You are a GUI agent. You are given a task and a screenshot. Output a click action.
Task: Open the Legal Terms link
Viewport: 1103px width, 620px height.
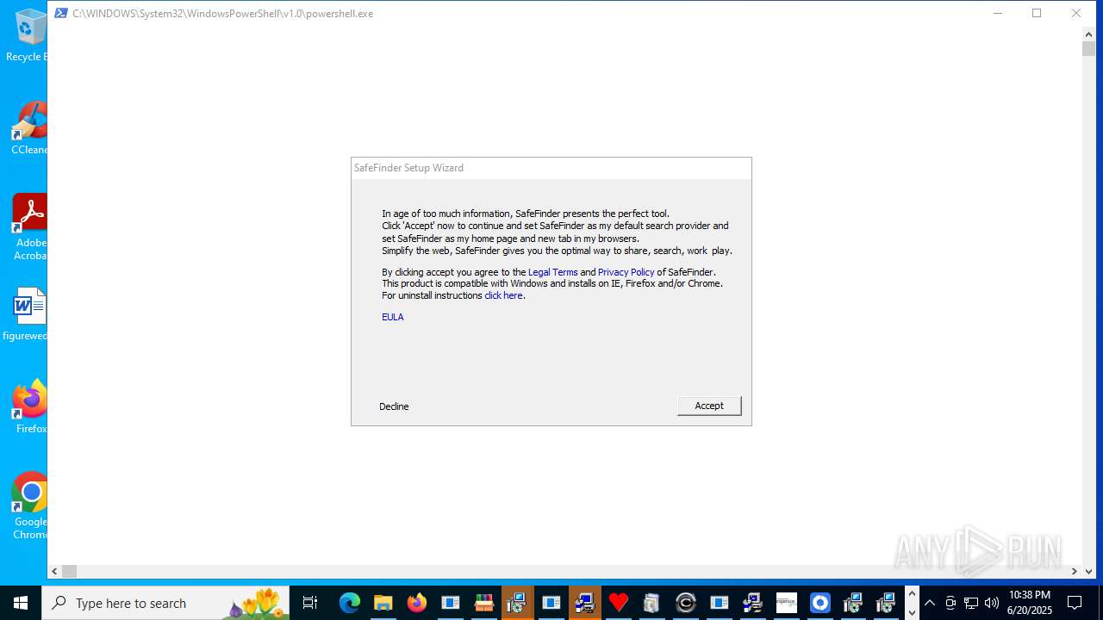pos(553,272)
